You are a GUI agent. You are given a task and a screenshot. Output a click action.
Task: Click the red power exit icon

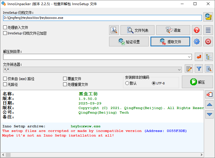coord(208,42)
